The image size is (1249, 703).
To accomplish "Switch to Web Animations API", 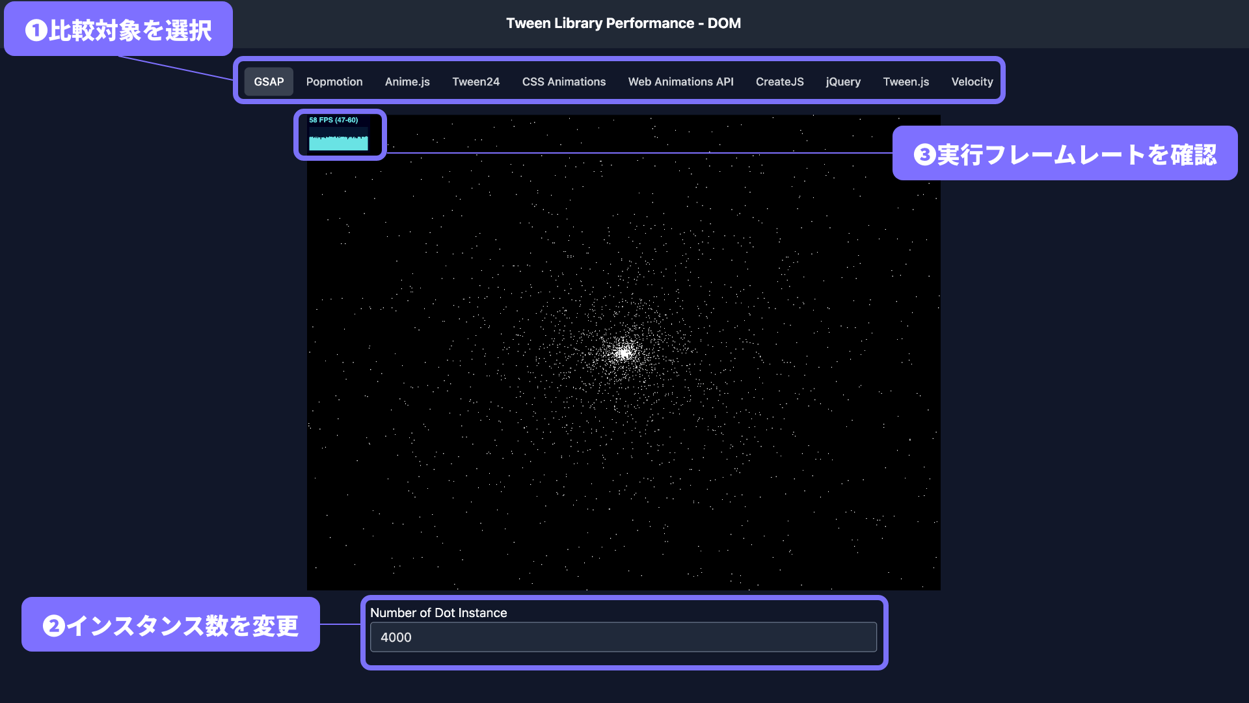I will point(680,82).
